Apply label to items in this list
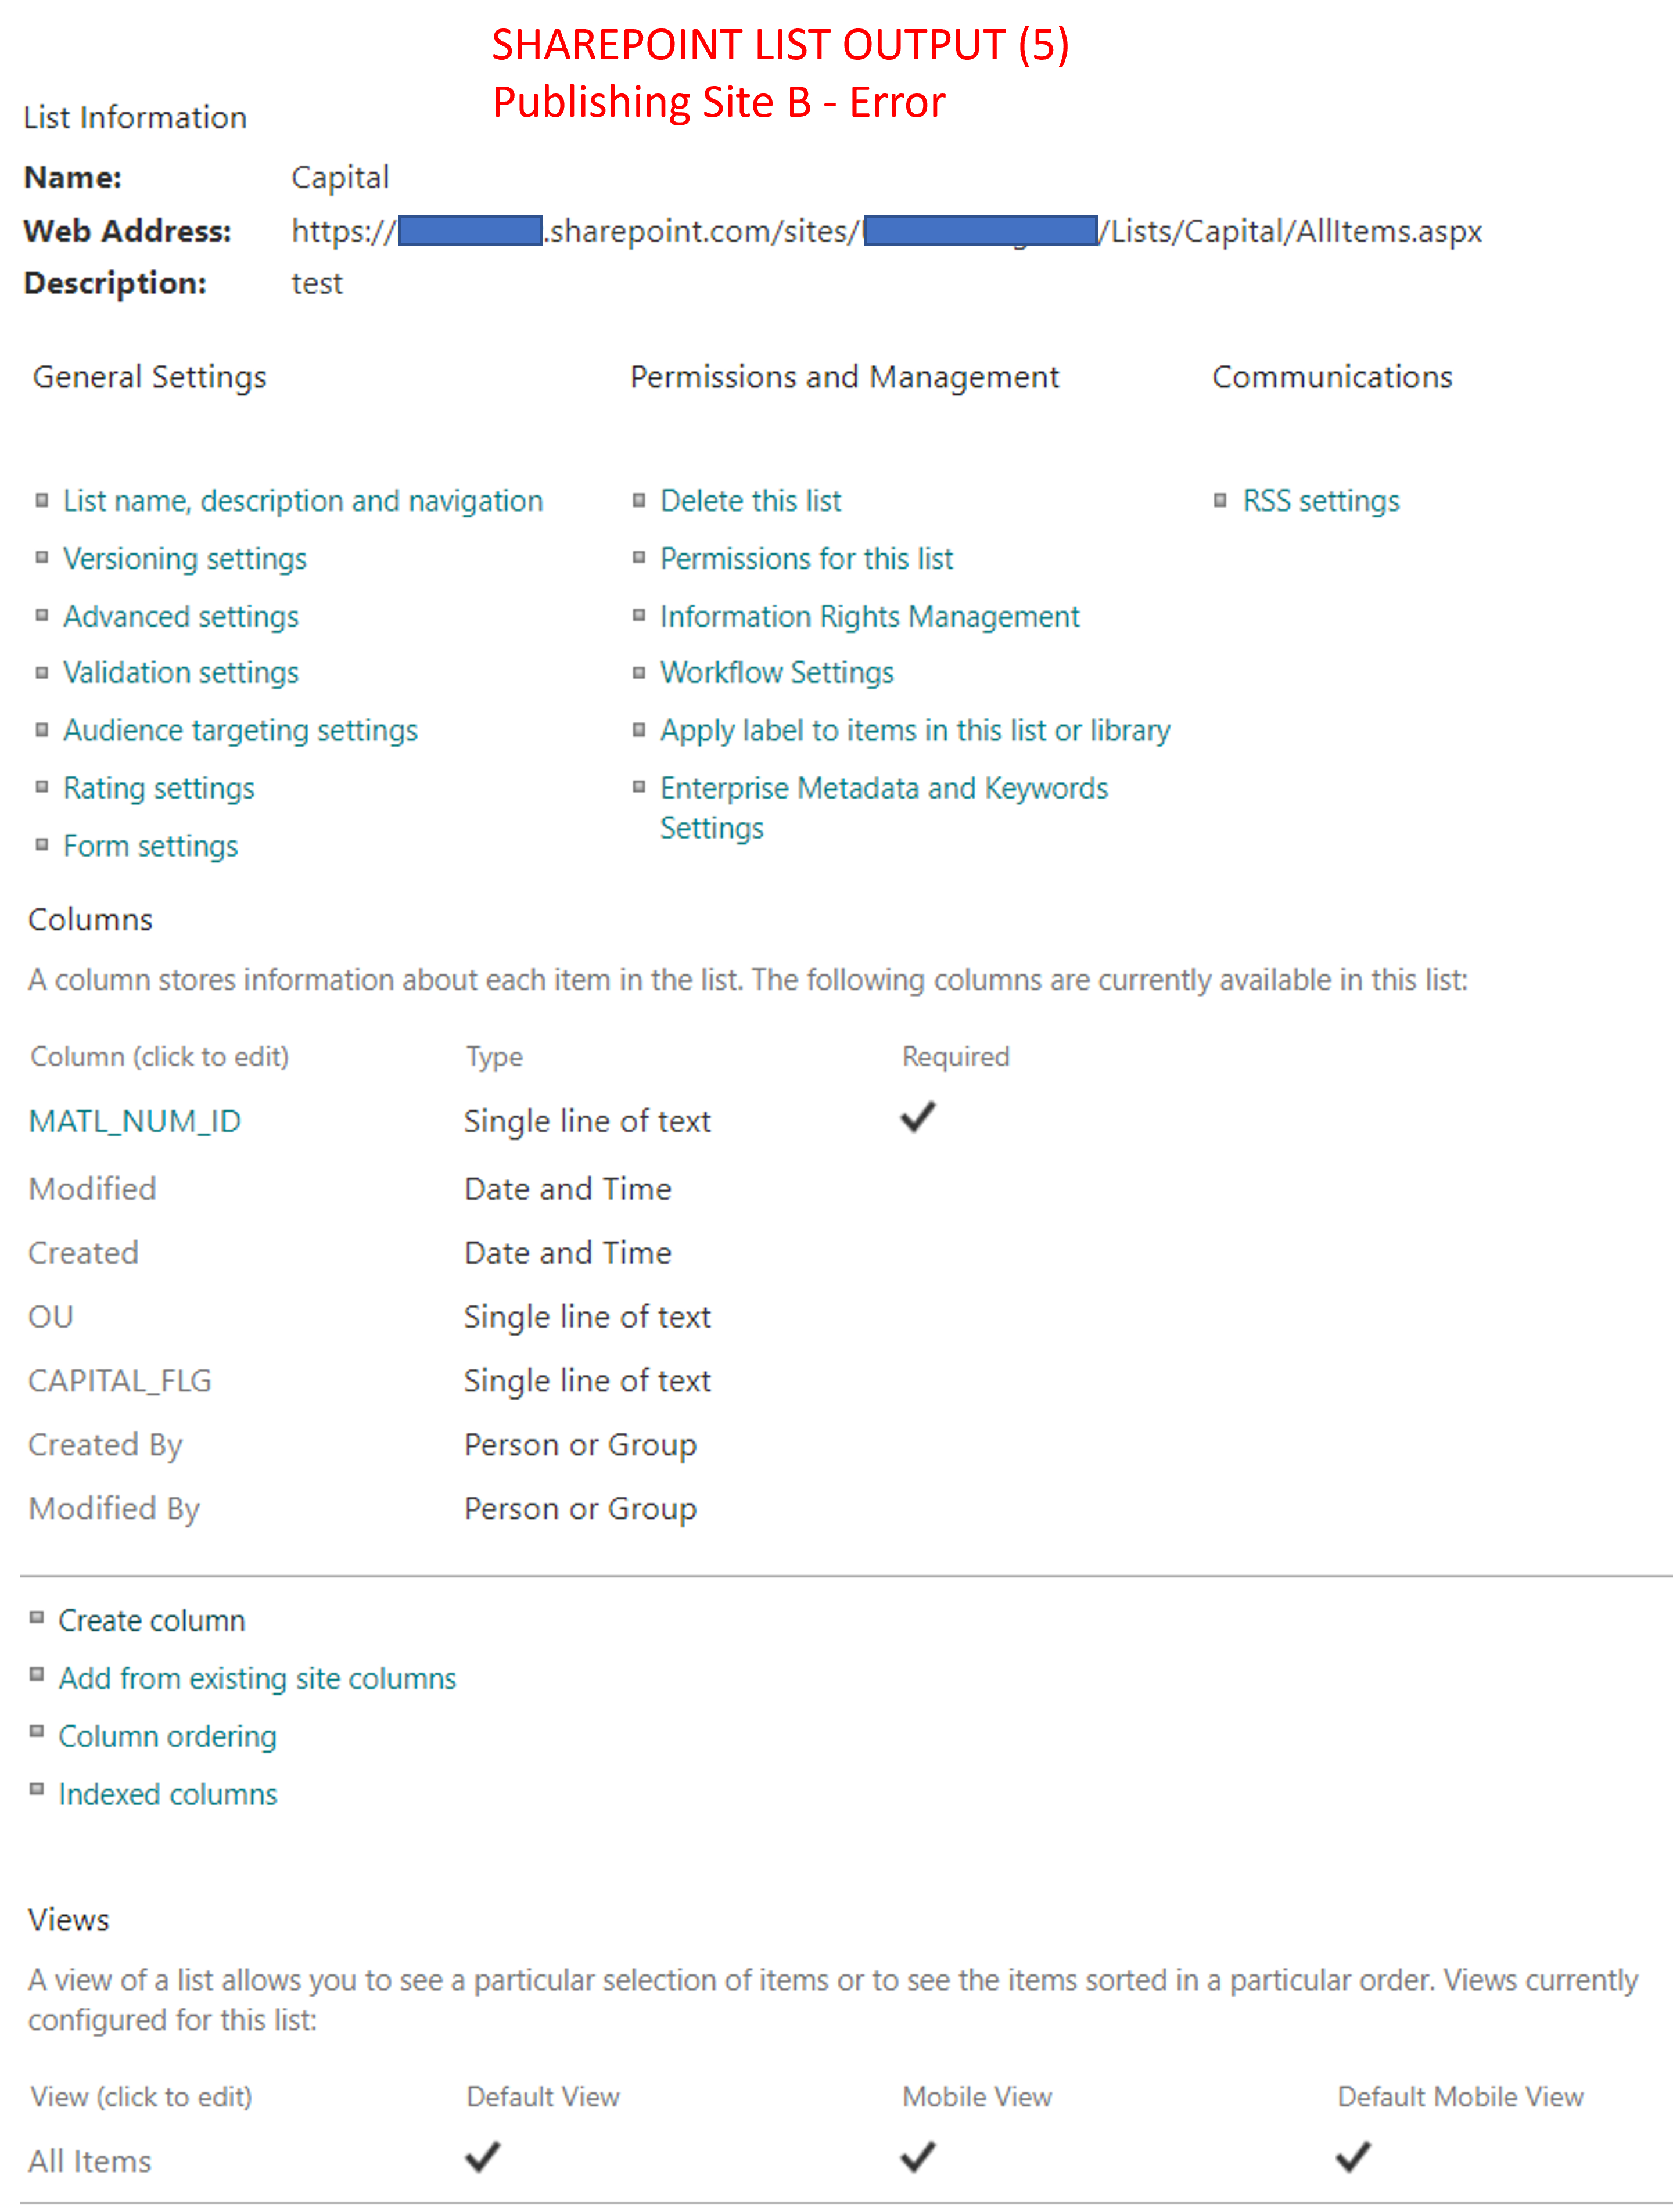The height and width of the screenshot is (2212, 1673). tap(914, 730)
